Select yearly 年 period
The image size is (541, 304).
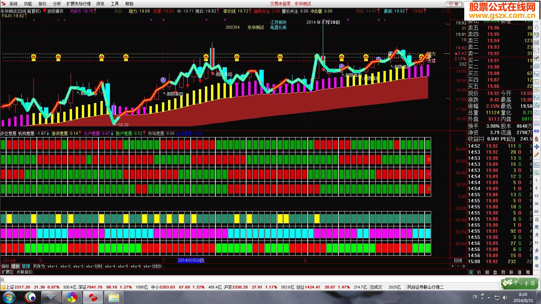pyautogui.click(x=536, y=266)
